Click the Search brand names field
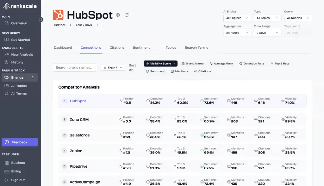This screenshot has width=324, height=186. point(75,68)
